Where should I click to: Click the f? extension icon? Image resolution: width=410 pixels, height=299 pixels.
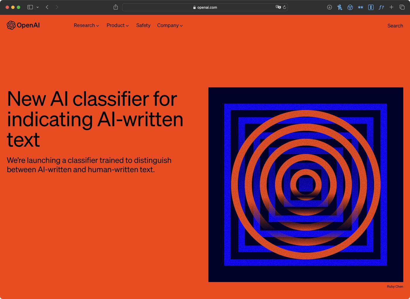(x=381, y=7)
